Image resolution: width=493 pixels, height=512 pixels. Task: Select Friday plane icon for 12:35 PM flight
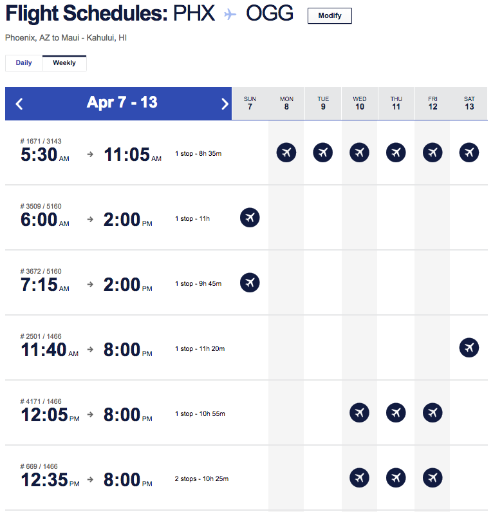[x=433, y=478]
